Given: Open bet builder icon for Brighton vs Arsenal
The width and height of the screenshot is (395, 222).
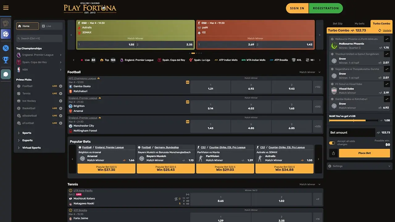Looking at the screenshot, I should 188,102.
